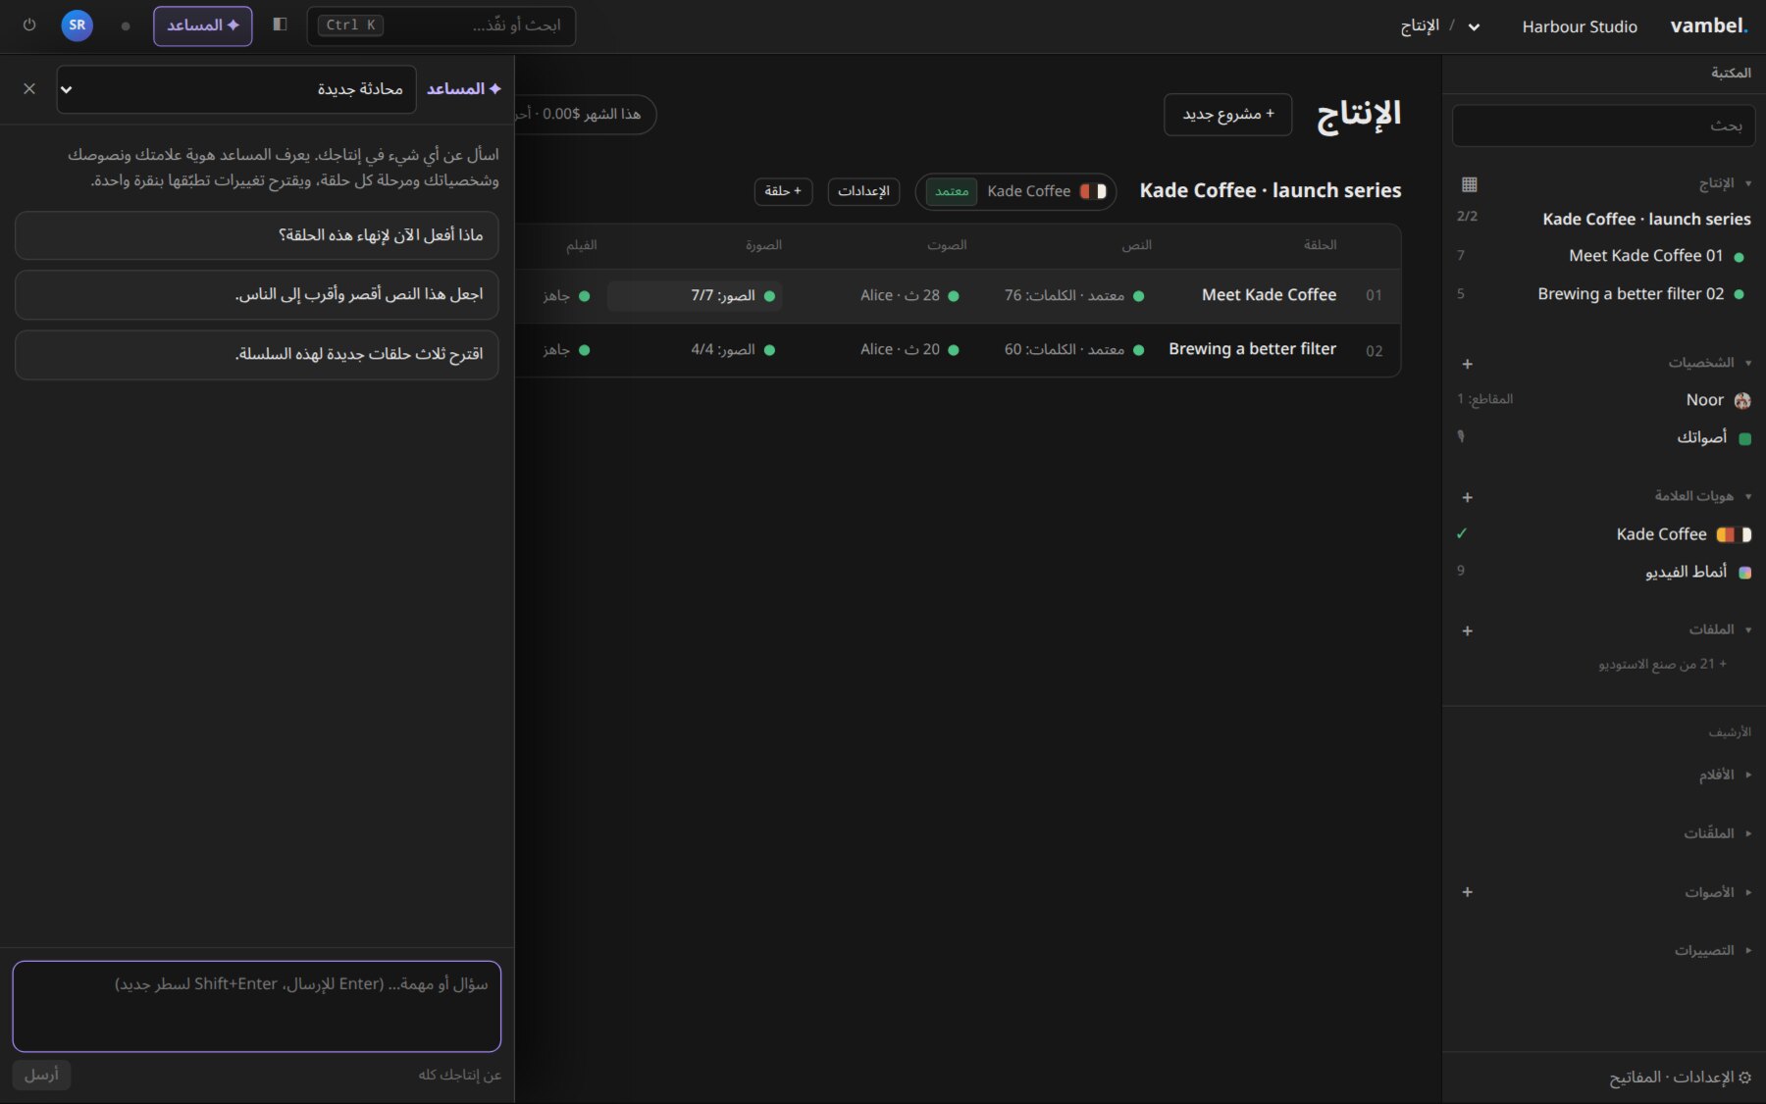The image size is (1766, 1104).
Task: Open the workspace chevron dropdown near Harbour Studio
Action: (x=1474, y=26)
